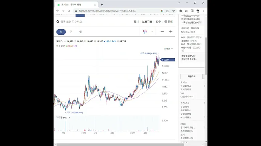Switch chart to 주 weekly period
The image size is (261, 146).
(71, 32)
